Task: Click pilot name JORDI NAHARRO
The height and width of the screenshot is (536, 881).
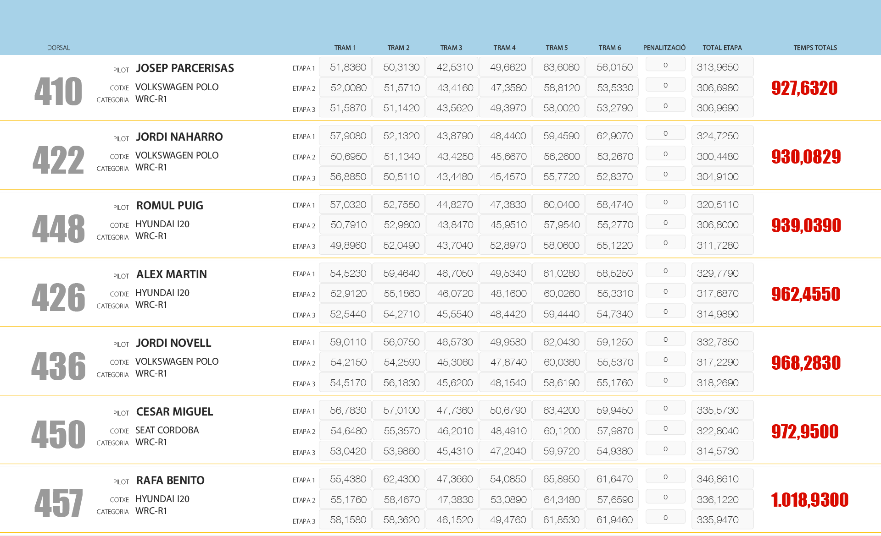Action: (179, 137)
